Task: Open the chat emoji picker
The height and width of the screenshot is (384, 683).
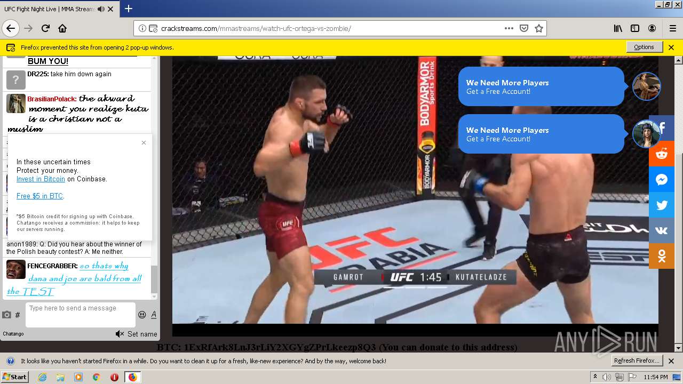Action: (x=142, y=315)
